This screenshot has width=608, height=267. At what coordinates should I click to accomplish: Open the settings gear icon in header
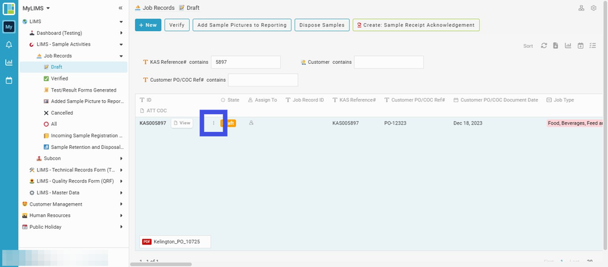click(593, 8)
